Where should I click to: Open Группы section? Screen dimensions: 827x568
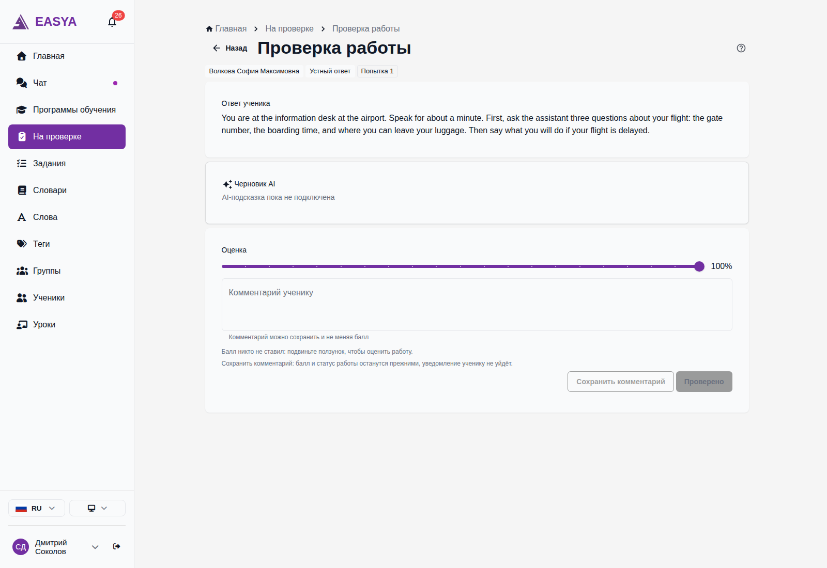(67, 271)
